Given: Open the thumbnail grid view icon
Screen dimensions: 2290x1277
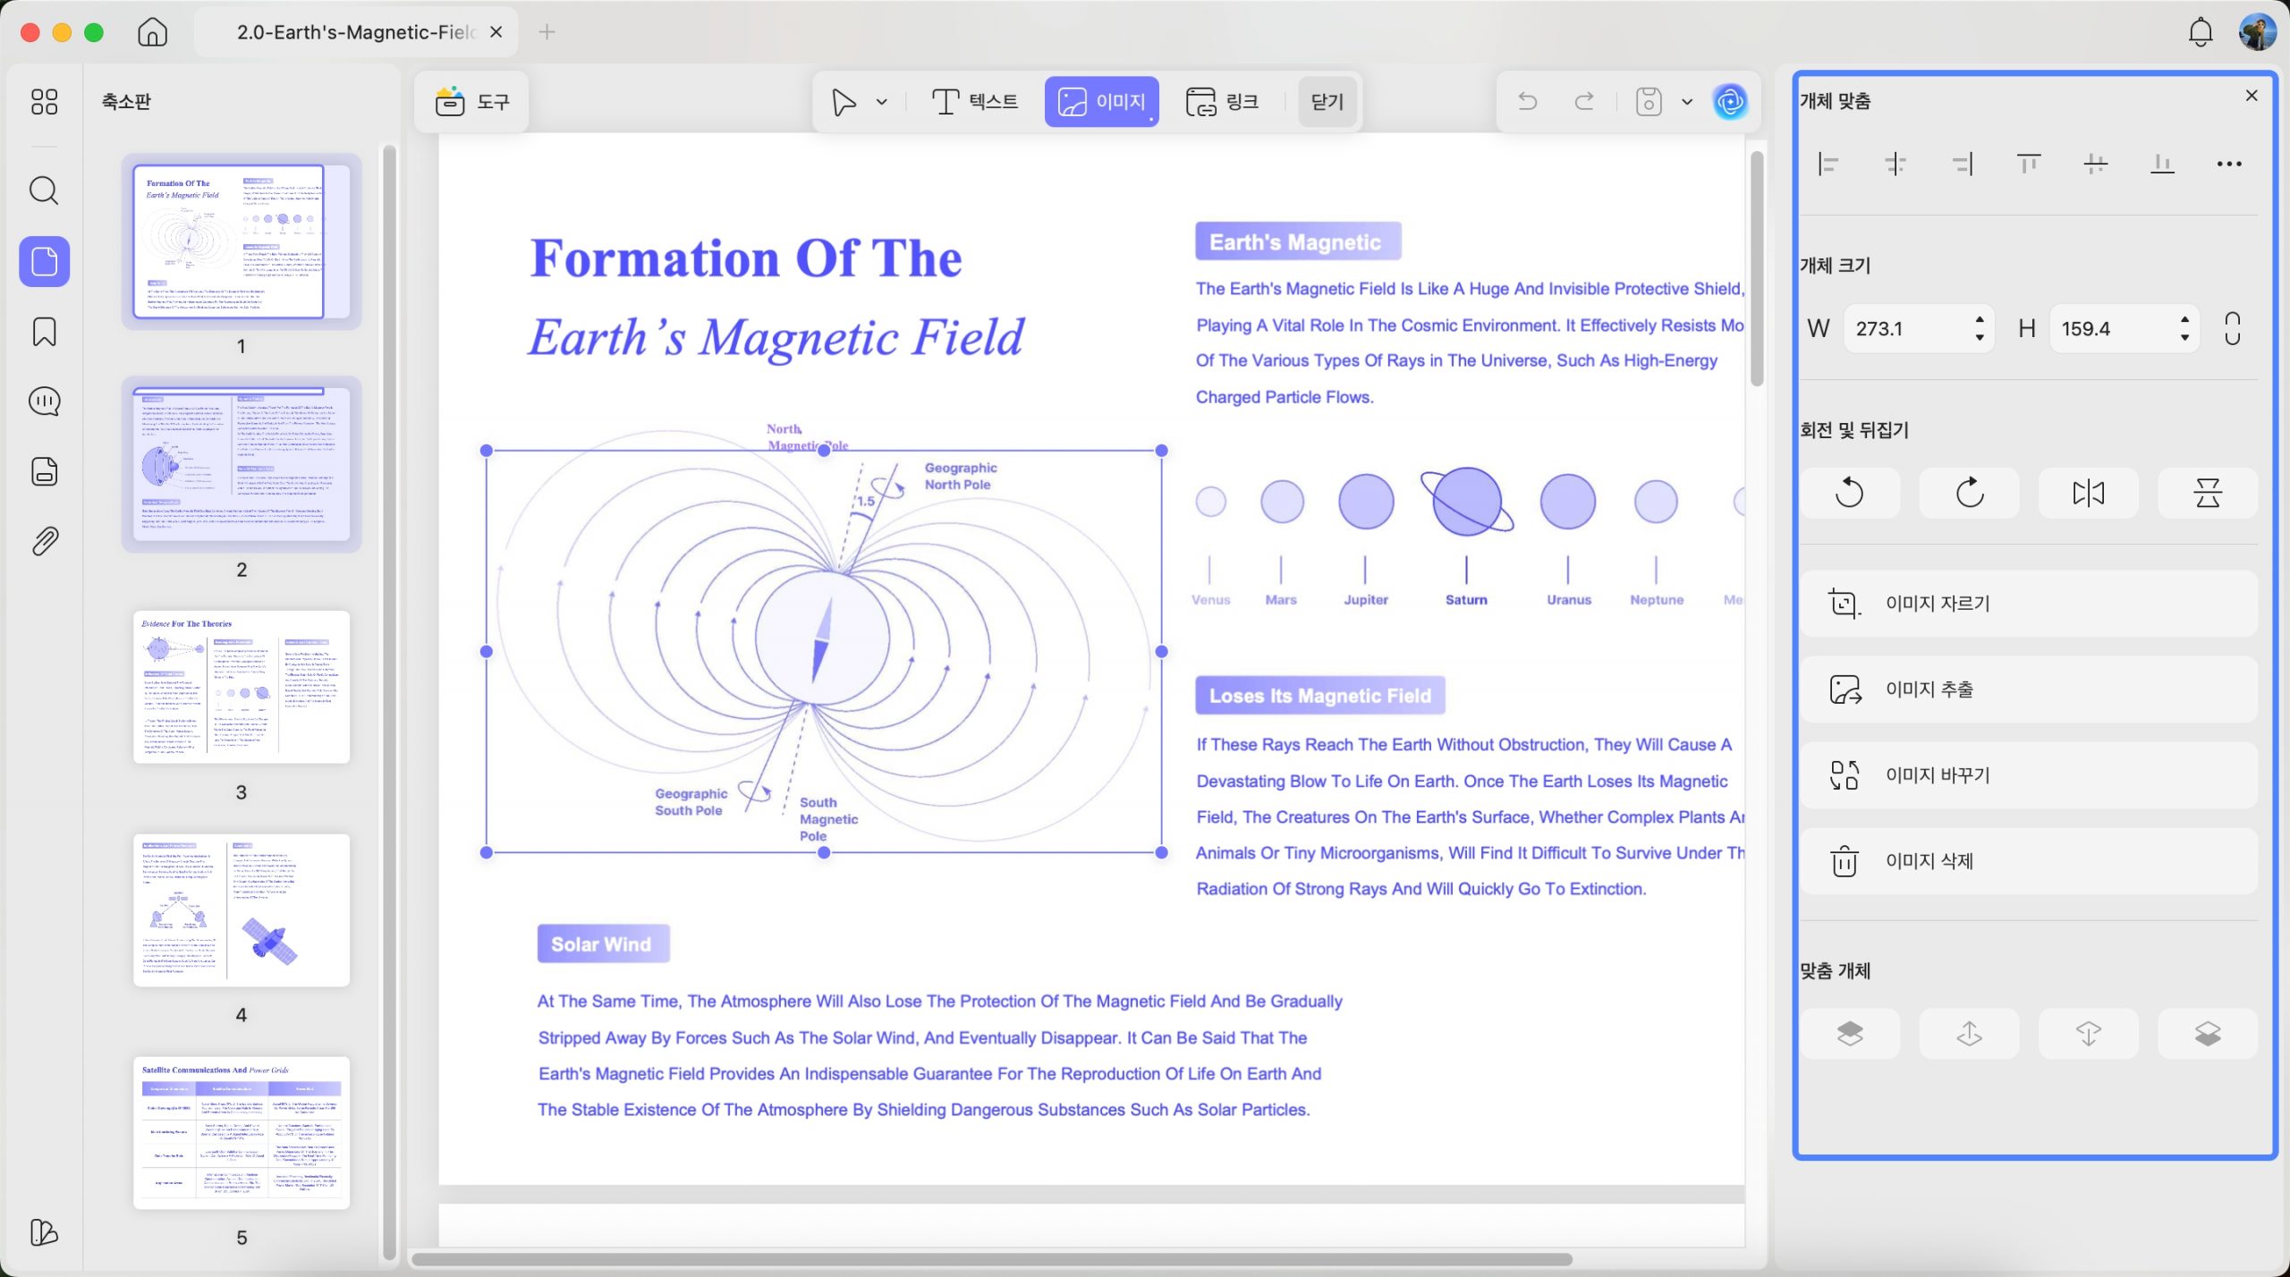Looking at the screenshot, I should click(44, 101).
